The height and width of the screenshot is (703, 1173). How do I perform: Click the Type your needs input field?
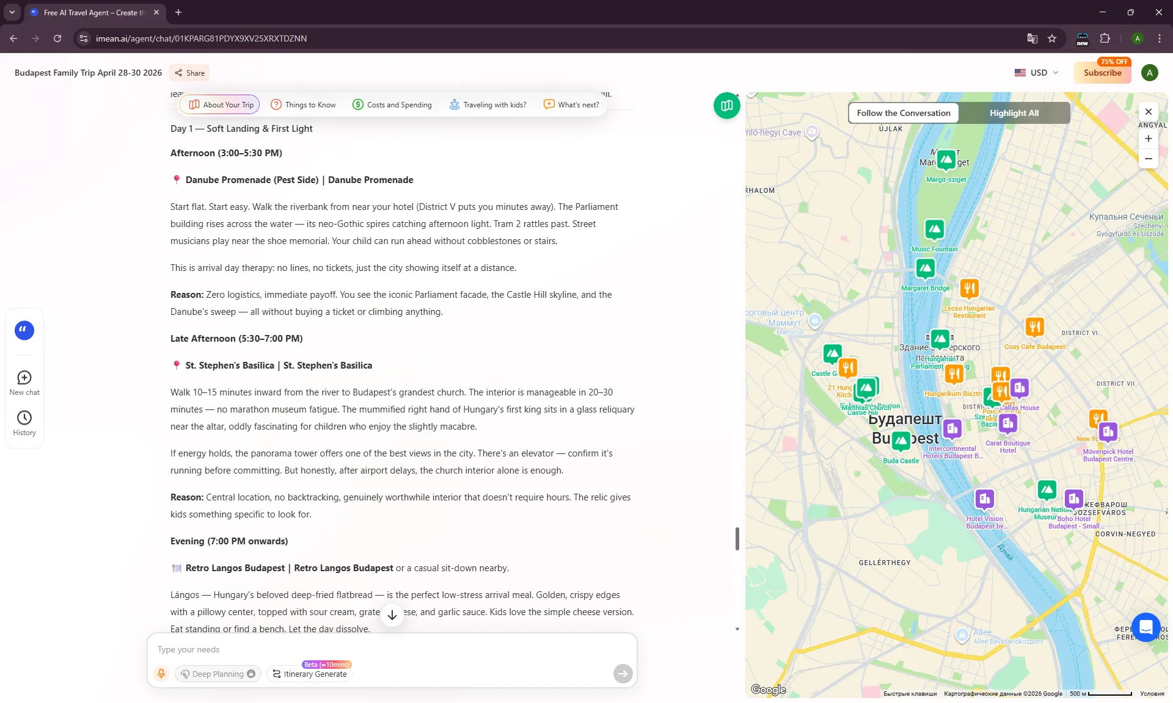[391, 649]
